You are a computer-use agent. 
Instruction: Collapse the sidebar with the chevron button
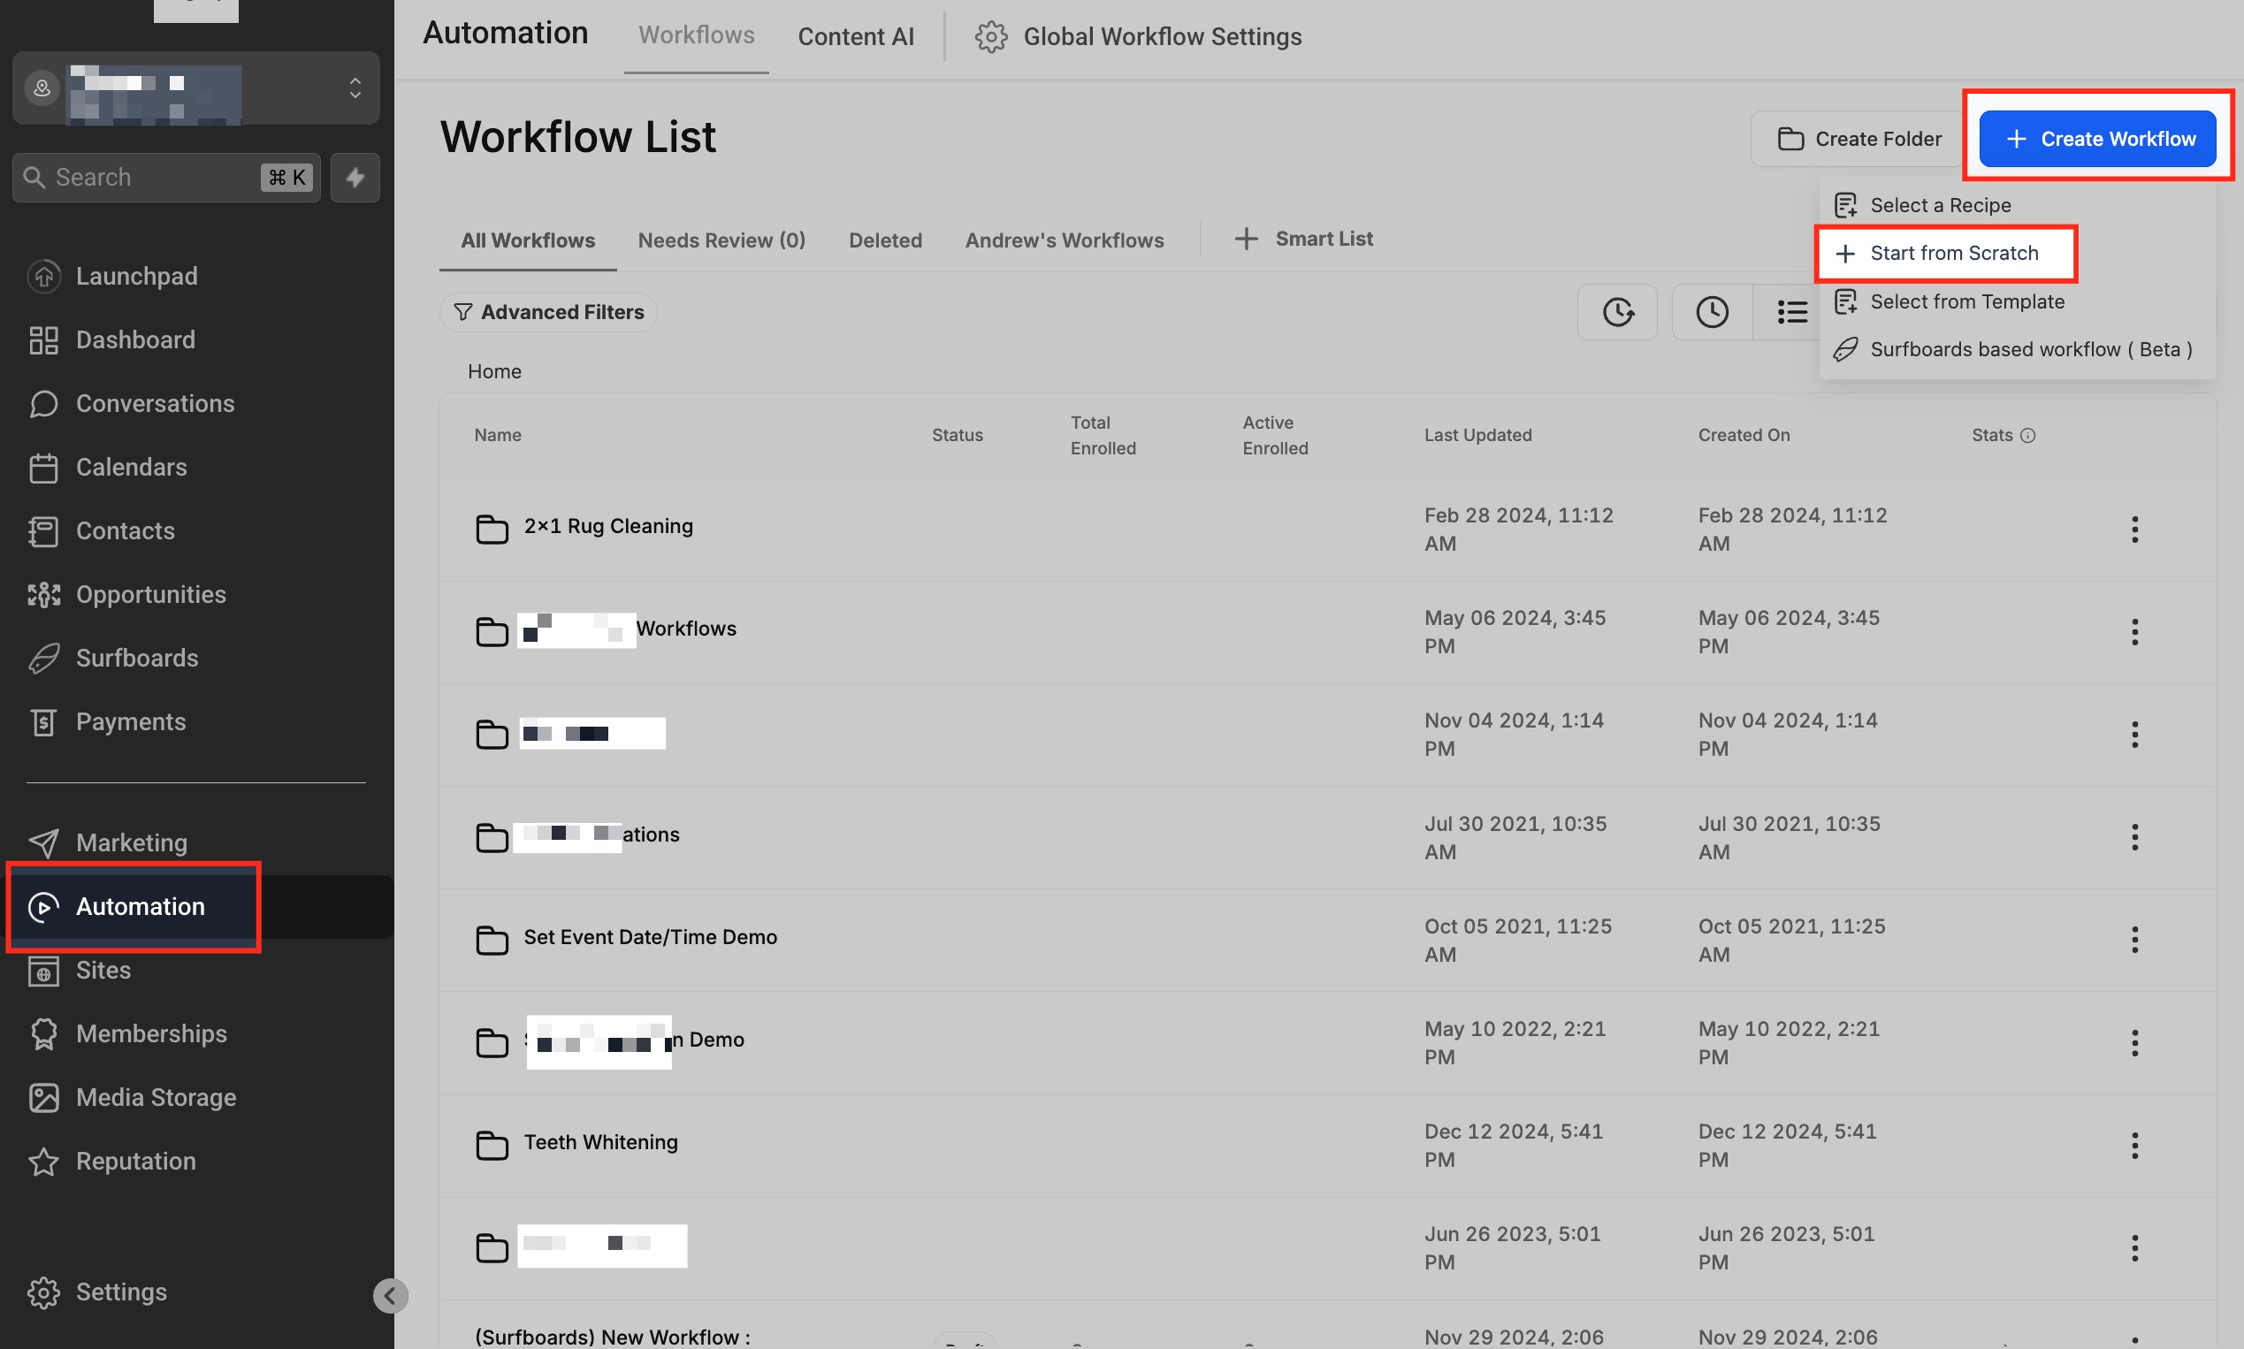(x=390, y=1295)
